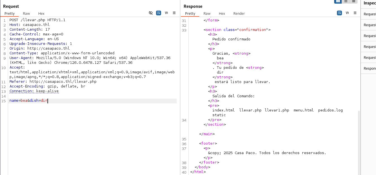This screenshot has width=376, height=175.
Task: Toggle the crossed-eye visibility icon in Request
Action: (151, 13)
